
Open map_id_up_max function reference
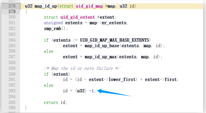(101, 57)
